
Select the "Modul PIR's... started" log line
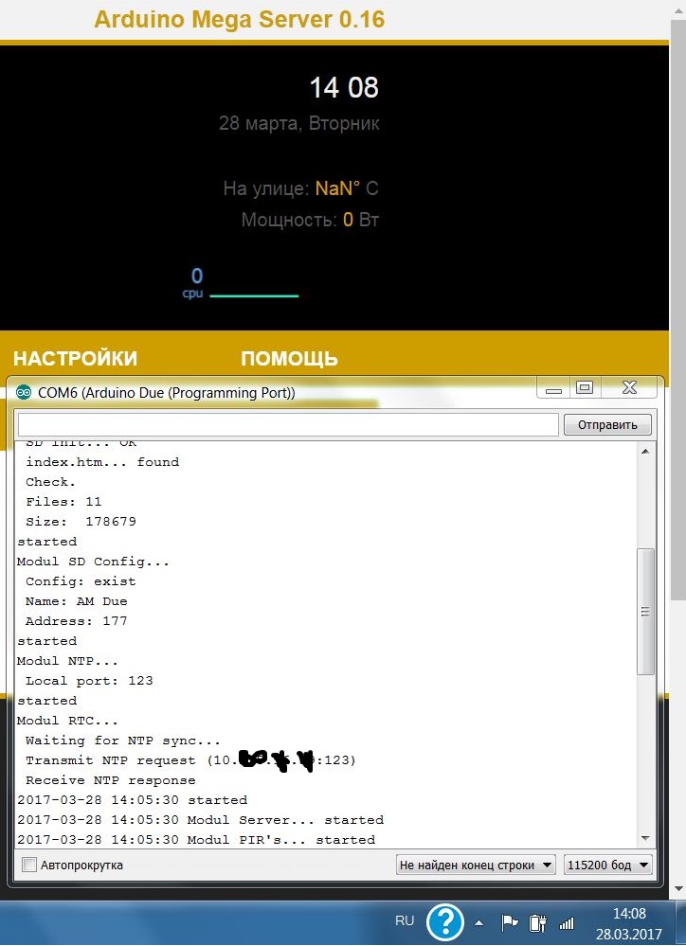click(x=195, y=841)
